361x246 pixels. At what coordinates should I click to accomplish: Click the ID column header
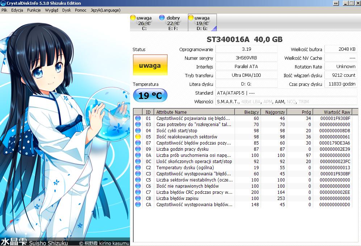click(x=148, y=112)
